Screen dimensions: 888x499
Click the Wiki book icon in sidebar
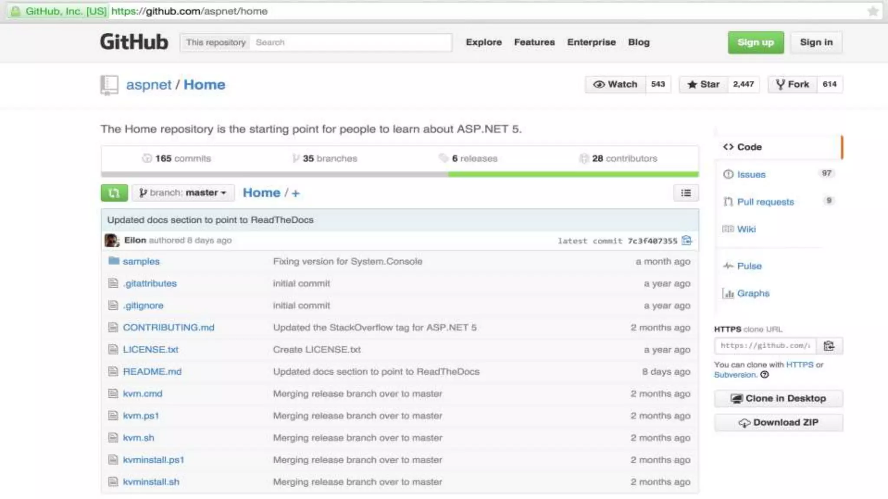pyautogui.click(x=728, y=229)
